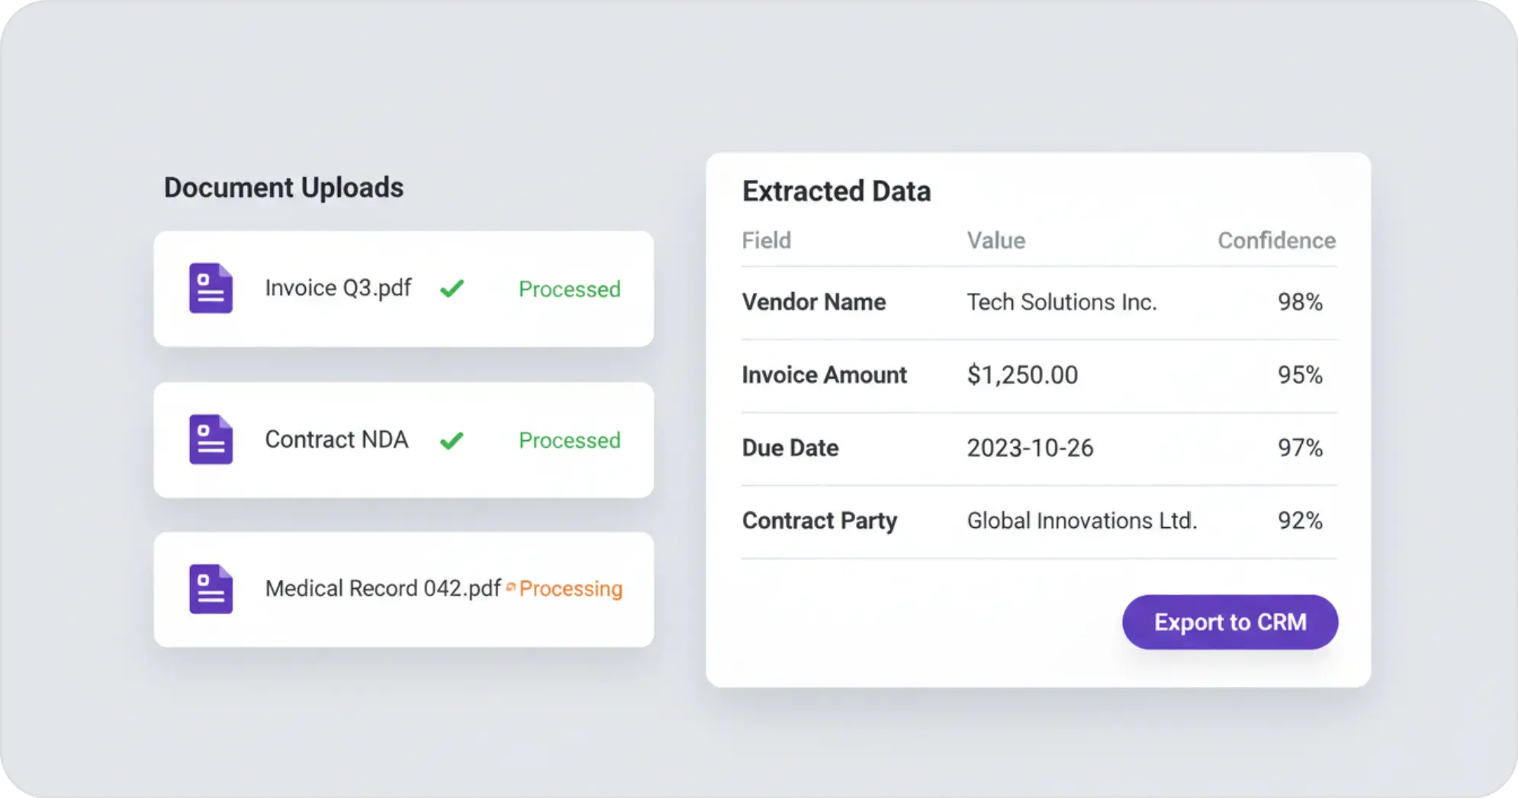1518x798 pixels.
Task: Click the orange processing spinner icon
Action: (x=511, y=587)
